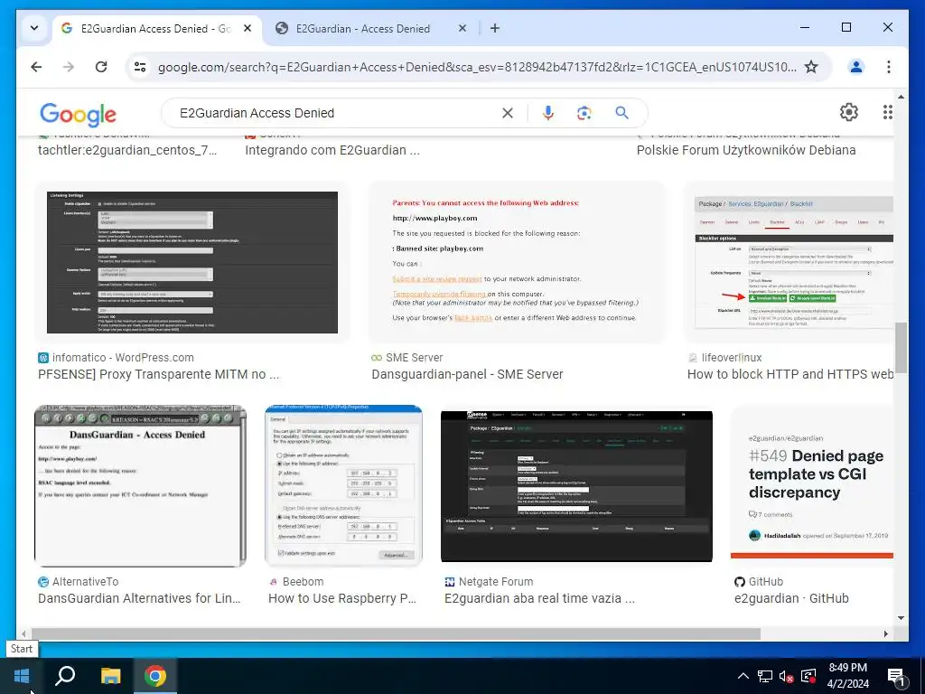Open E2guardian aba real time vazia result
The height and width of the screenshot is (694, 925).
[539, 598]
